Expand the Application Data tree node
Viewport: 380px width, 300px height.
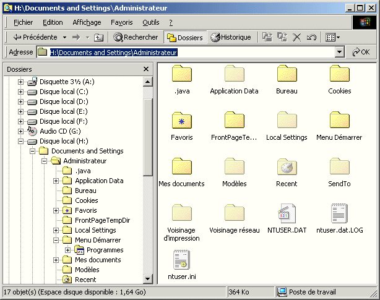[x=56, y=181]
